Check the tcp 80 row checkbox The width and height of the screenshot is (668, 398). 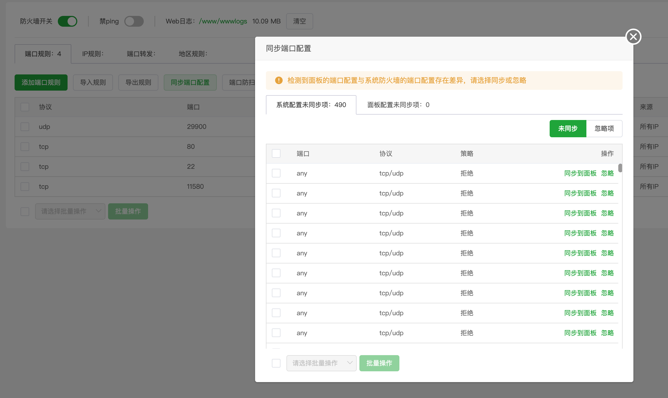(25, 146)
